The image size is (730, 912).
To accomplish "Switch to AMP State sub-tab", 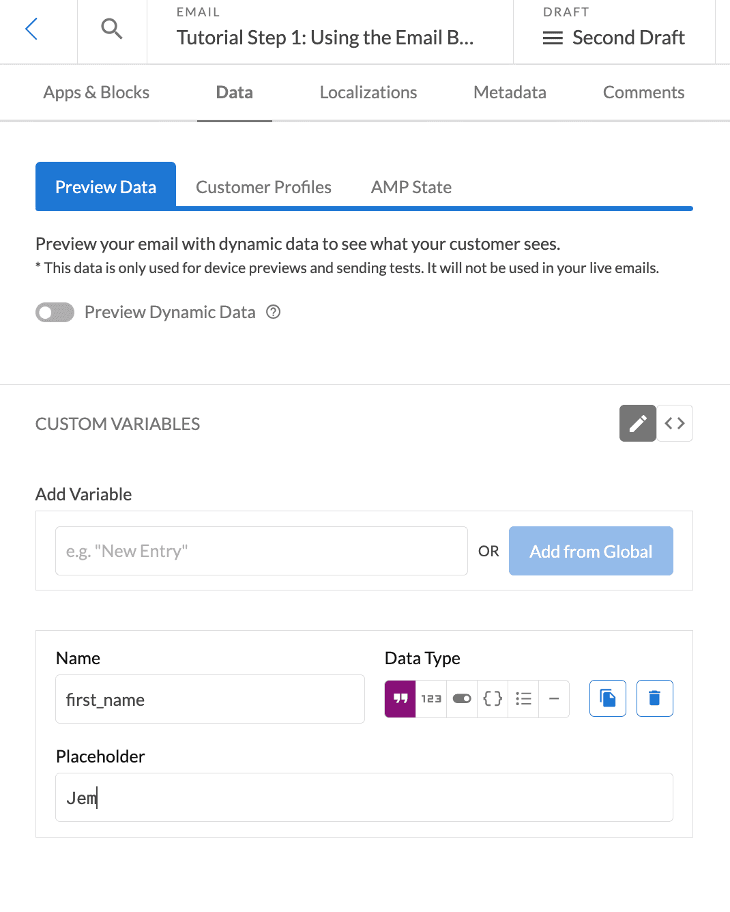I will tap(411, 187).
